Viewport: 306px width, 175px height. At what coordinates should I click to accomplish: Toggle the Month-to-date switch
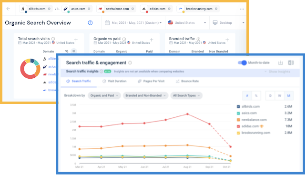[x=242, y=62]
